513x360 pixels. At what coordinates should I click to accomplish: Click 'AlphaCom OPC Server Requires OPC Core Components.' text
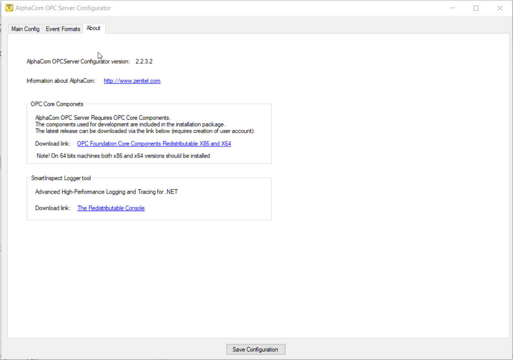pos(103,118)
